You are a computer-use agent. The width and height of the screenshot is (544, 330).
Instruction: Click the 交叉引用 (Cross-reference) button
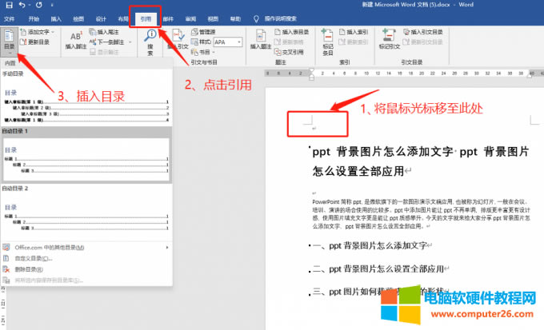tap(289, 49)
